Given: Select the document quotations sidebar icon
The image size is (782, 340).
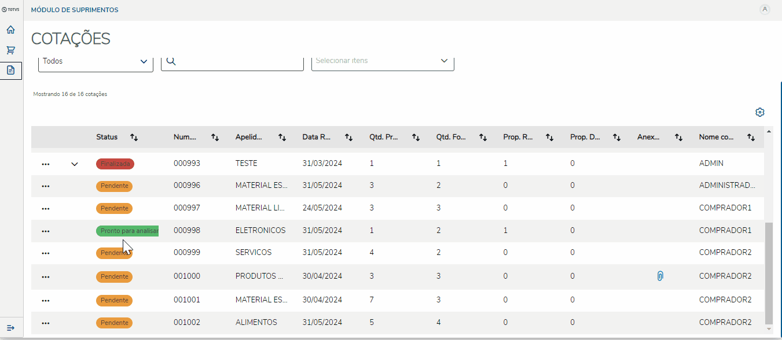Looking at the screenshot, I should [x=10, y=71].
